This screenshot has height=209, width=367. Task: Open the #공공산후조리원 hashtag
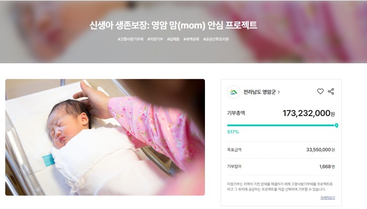(x=216, y=39)
